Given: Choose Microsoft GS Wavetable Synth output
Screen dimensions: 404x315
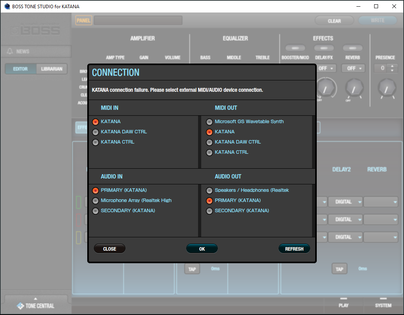Looking at the screenshot, I should pos(209,122).
